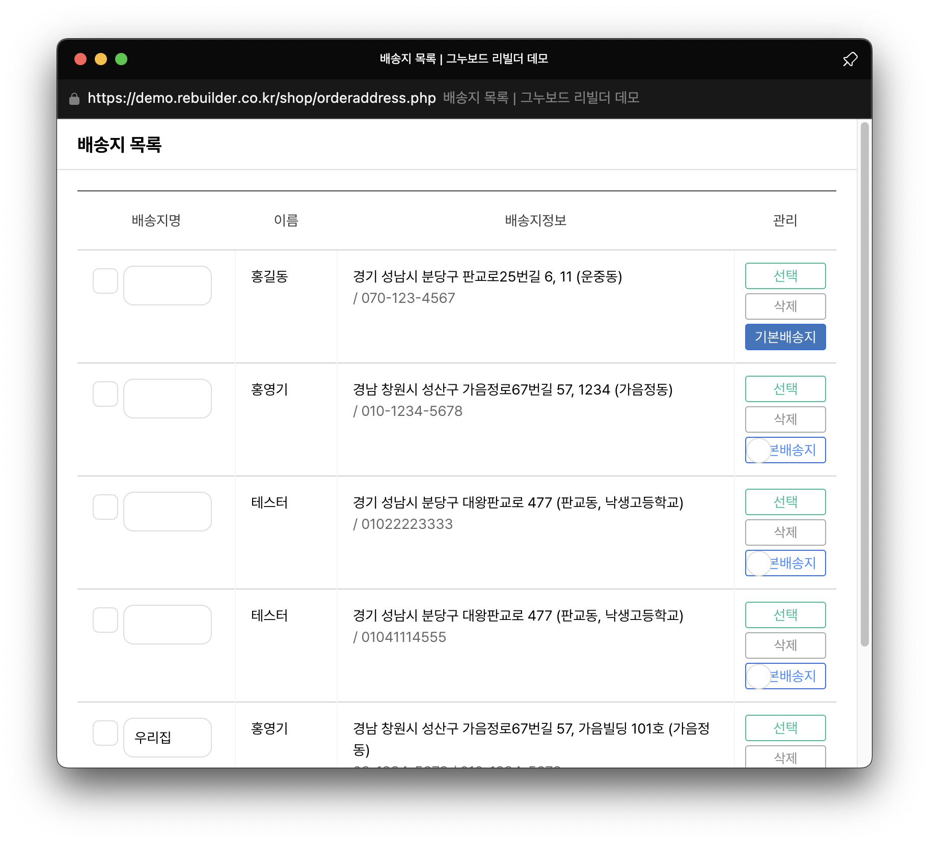The width and height of the screenshot is (929, 843).
Task: Click the 배송지명 field for phone 01022223333
Action: (x=168, y=512)
